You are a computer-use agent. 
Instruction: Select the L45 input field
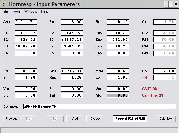pyautogui.click(x=118, y=53)
